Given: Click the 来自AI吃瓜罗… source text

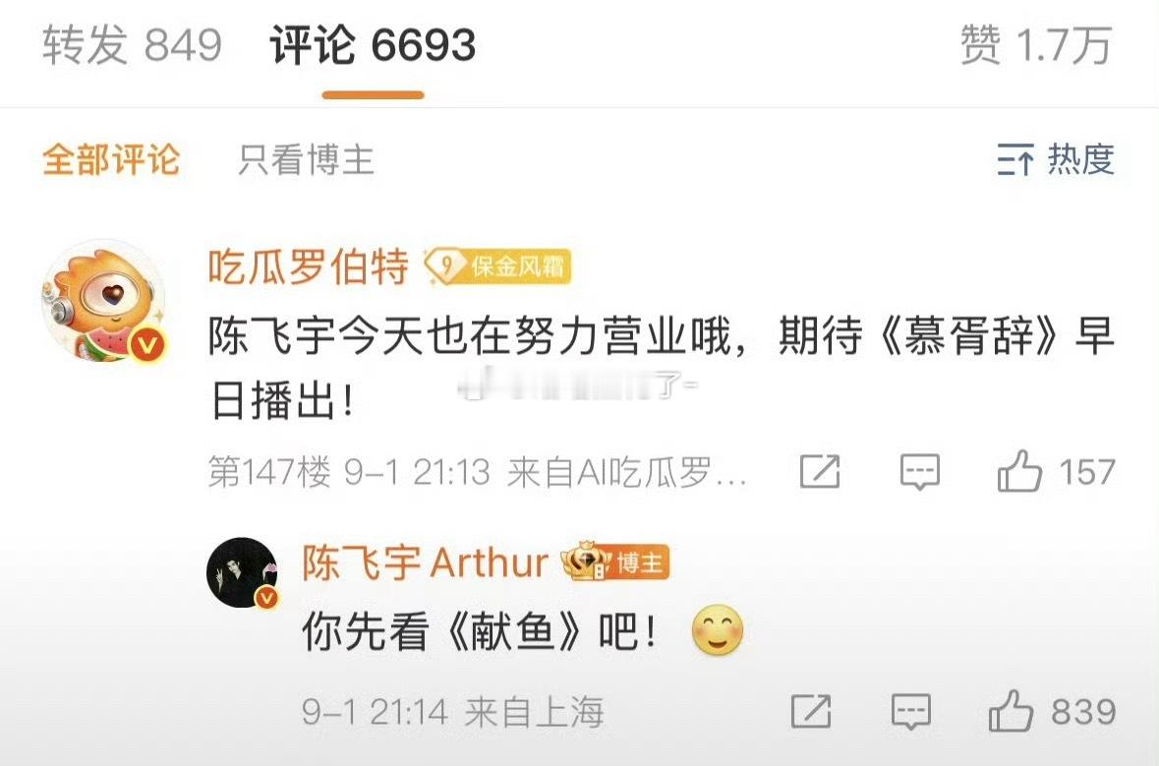Looking at the screenshot, I should [627, 472].
